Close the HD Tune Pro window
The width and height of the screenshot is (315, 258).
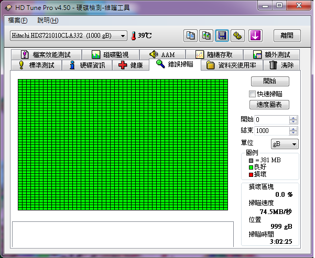299,5
